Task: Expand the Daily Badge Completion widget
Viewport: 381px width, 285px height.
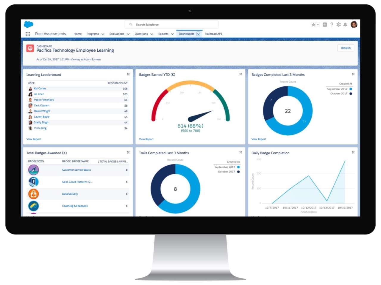Action: pyautogui.click(x=353, y=152)
